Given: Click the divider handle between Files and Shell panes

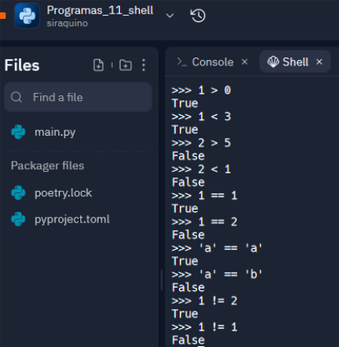Looking at the screenshot, I should tap(162, 280).
